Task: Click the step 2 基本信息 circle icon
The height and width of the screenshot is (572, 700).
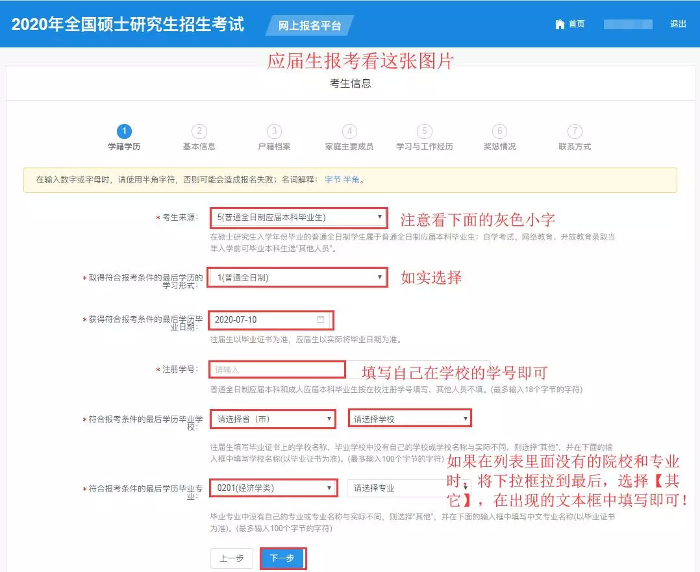Action: click(x=198, y=130)
